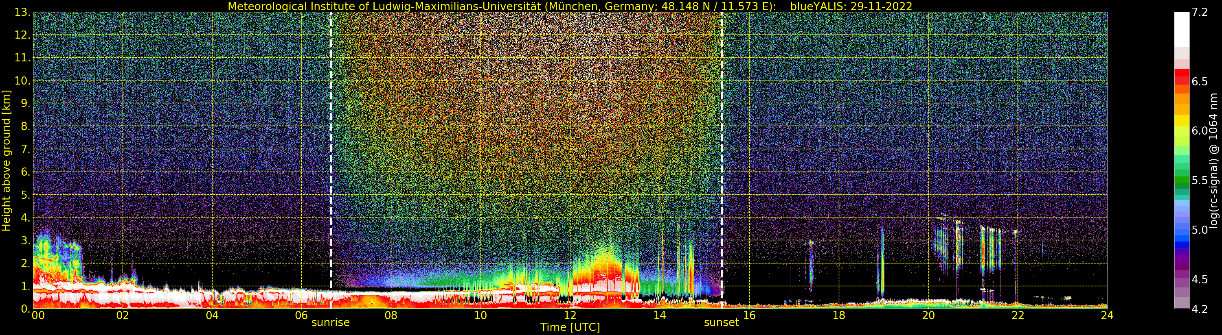The image size is (1222, 335).
Task: Click the '7.' height tick label
Action: [26, 149]
